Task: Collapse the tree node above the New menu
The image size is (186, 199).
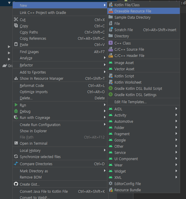Action: (9, 3)
